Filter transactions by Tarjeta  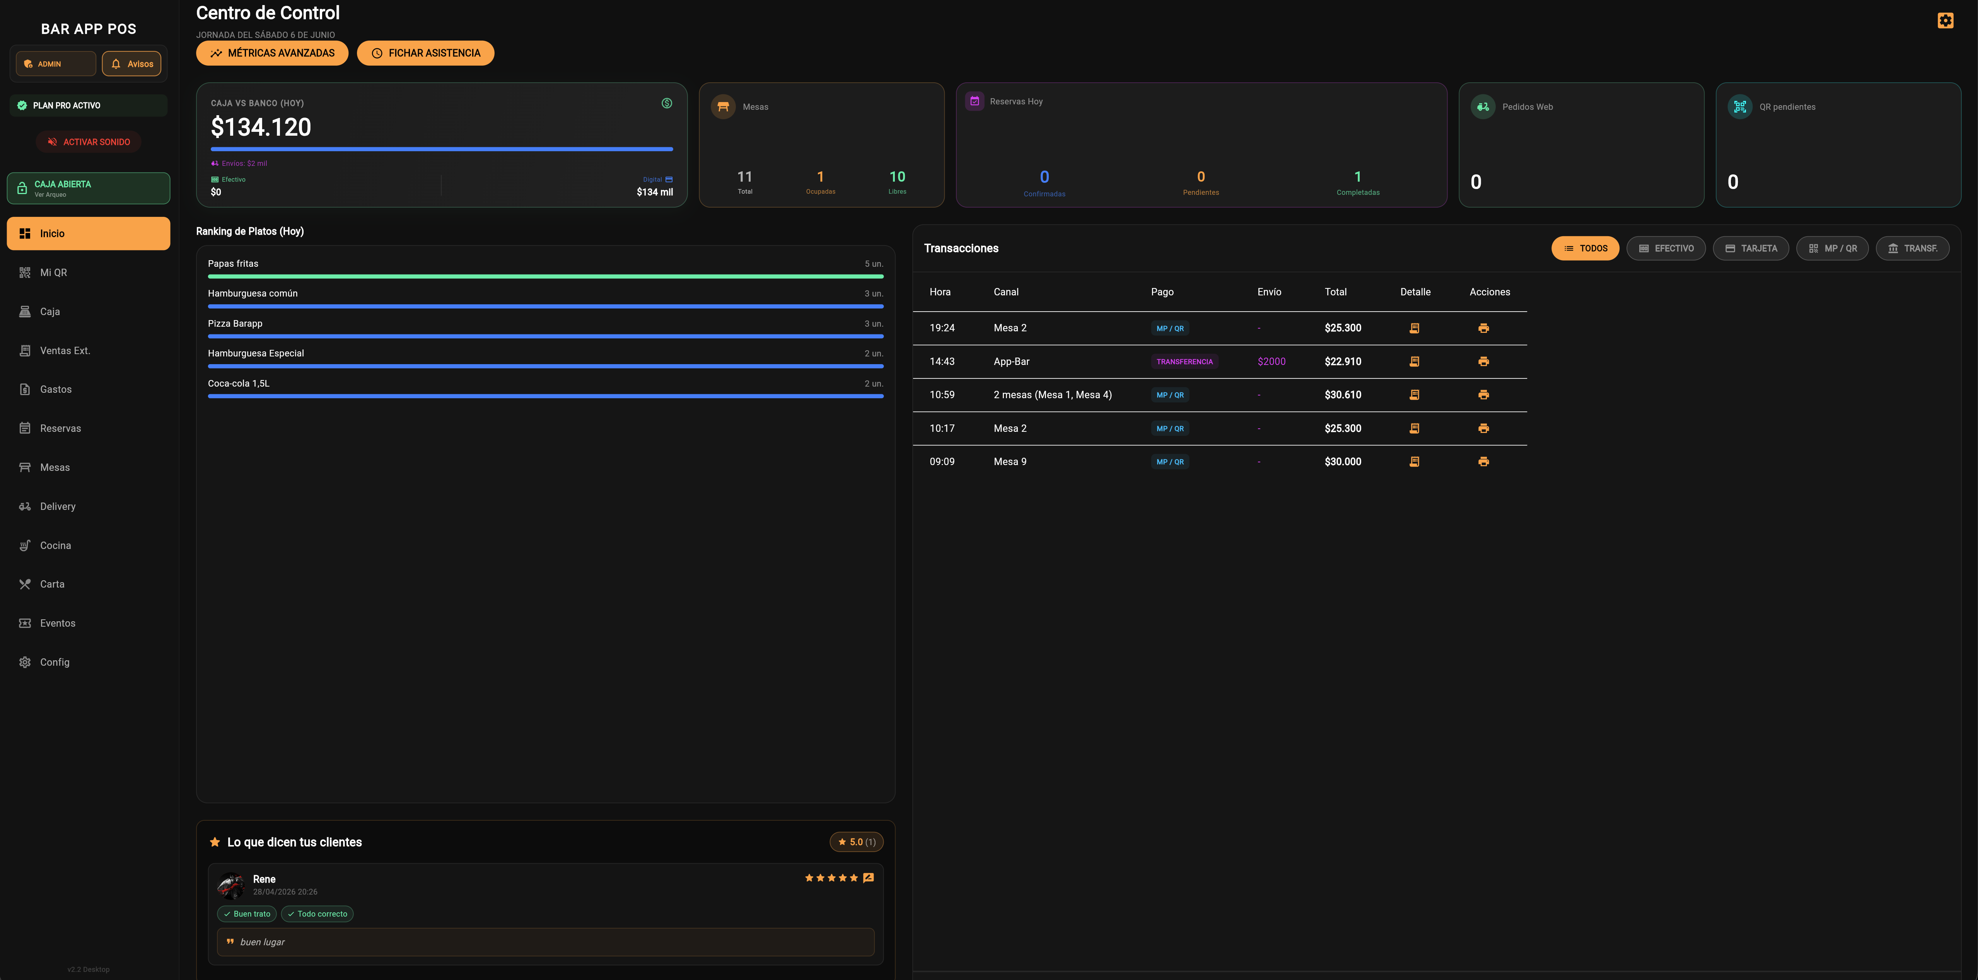(1751, 249)
